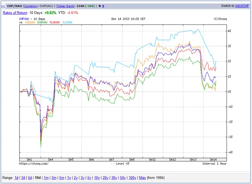Click the -4% y-axis label
252x184 pixels.
coord(230,152)
